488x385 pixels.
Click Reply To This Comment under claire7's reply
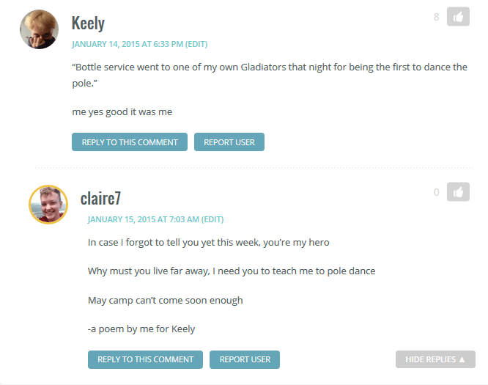[145, 359]
